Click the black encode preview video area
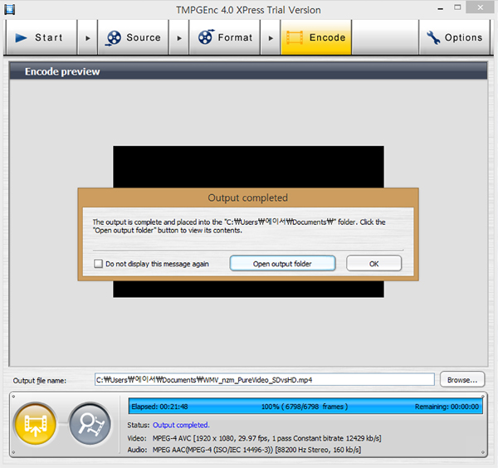Image resolution: width=498 pixels, height=468 pixels. [248, 166]
